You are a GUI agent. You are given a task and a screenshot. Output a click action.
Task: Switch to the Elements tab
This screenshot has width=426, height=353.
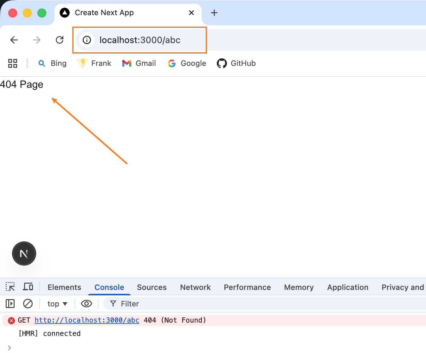64,287
